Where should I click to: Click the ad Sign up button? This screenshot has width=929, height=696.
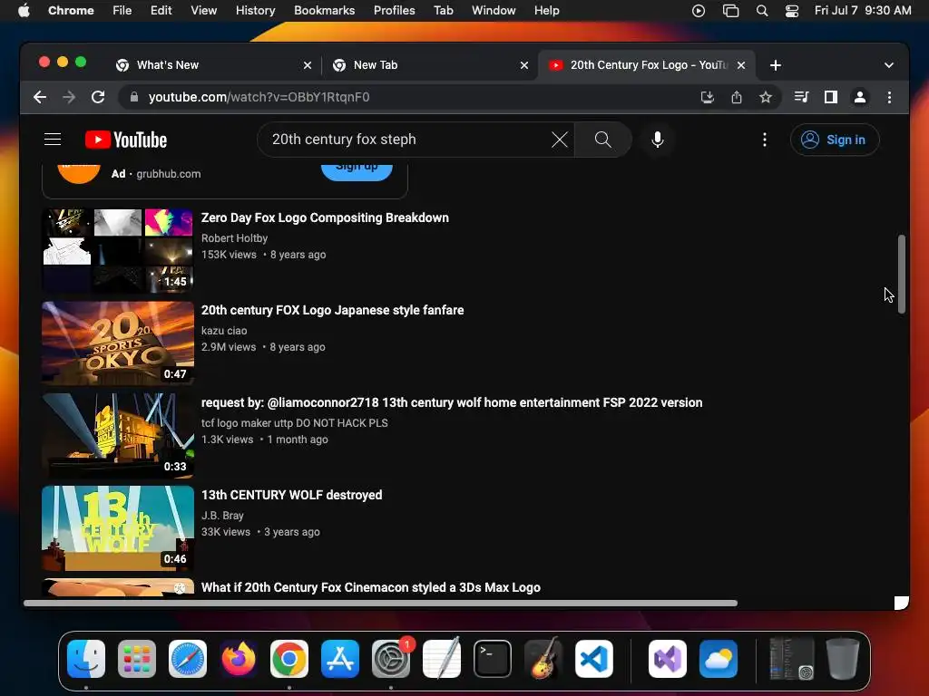click(357, 169)
